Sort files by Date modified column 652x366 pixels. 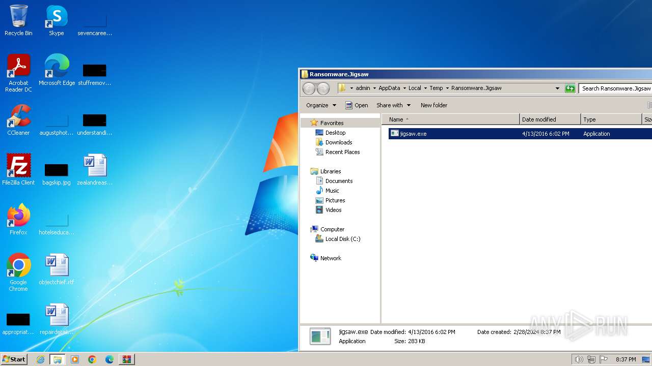[550, 119]
